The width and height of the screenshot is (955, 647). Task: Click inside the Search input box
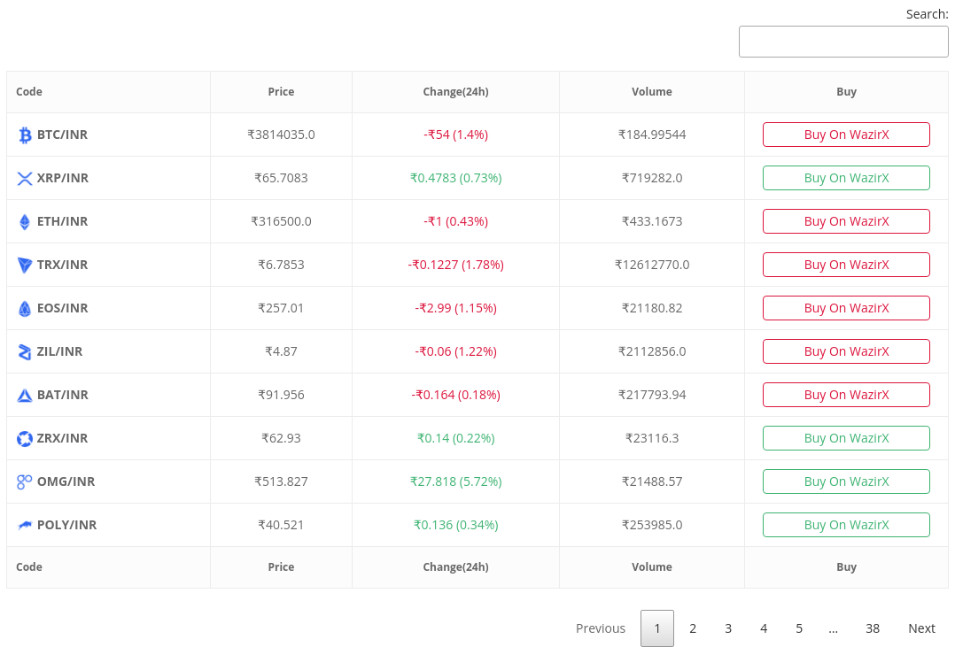(x=843, y=41)
